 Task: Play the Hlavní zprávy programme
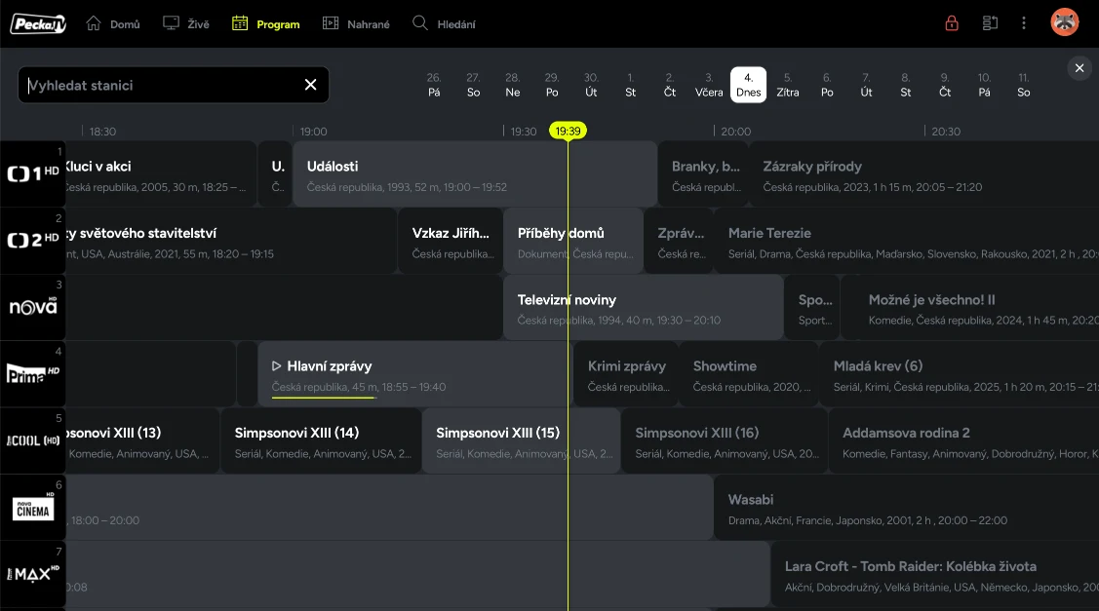click(277, 366)
